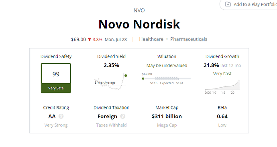
Task: Click the 21.8% dividend growth value
Action: coord(211,65)
